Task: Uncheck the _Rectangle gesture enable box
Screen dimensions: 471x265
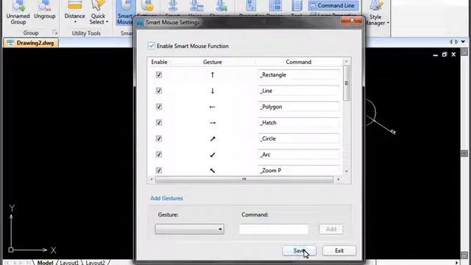Action: coord(159,74)
